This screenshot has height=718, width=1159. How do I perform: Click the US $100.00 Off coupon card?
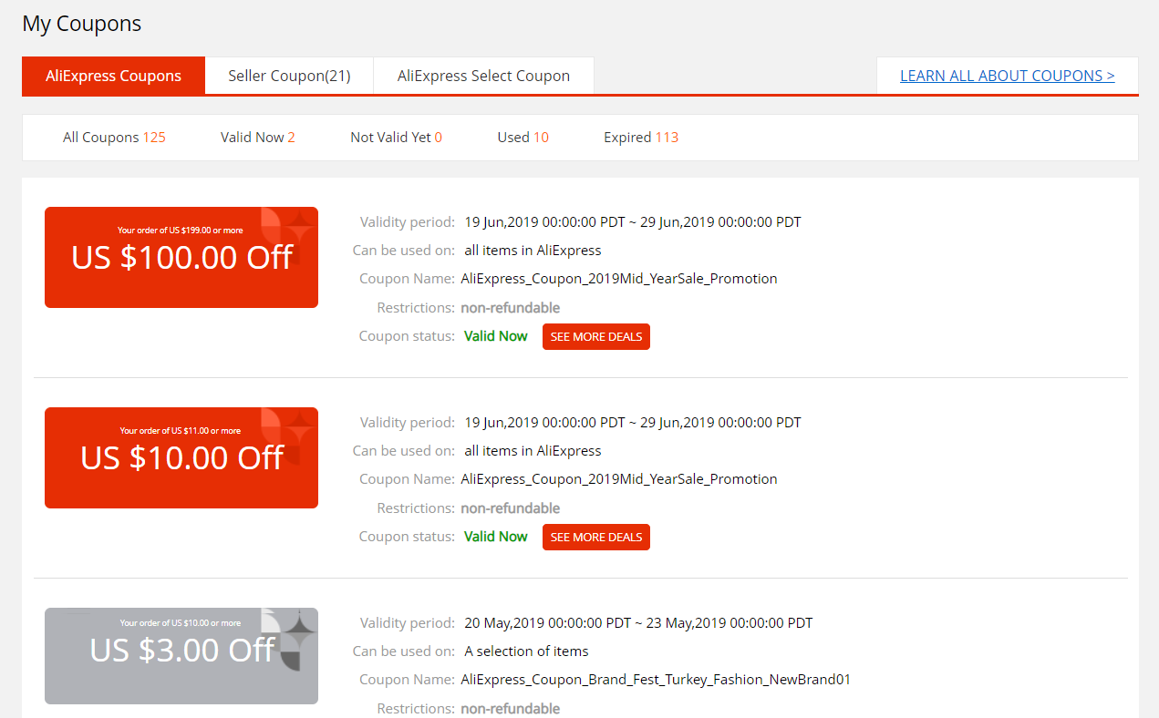(x=181, y=257)
